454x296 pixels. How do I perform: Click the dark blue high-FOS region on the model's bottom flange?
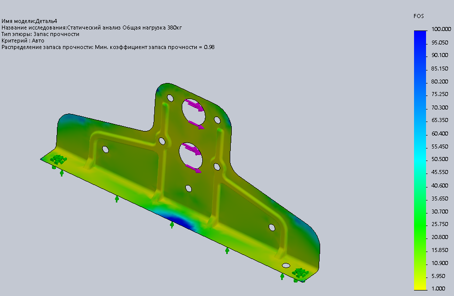click(180, 221)
